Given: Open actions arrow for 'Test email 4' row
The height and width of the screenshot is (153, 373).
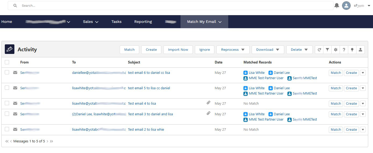Looking at the screenshot, I should coord(363,104).
